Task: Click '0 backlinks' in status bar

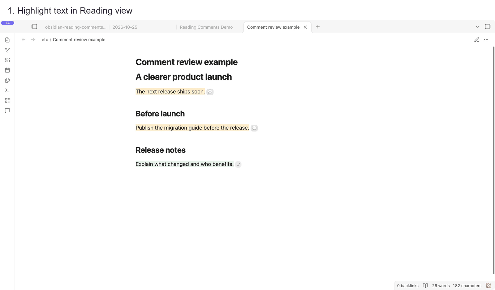Action: 408,286
